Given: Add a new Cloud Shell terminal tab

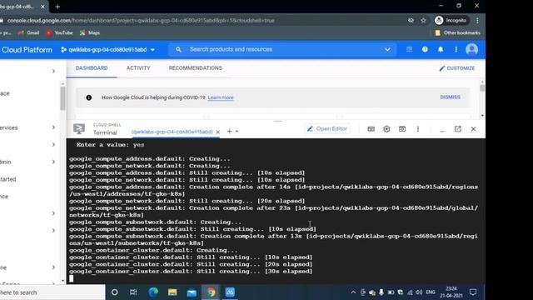Looking at the screenshot, I should [x=229, y=132].
